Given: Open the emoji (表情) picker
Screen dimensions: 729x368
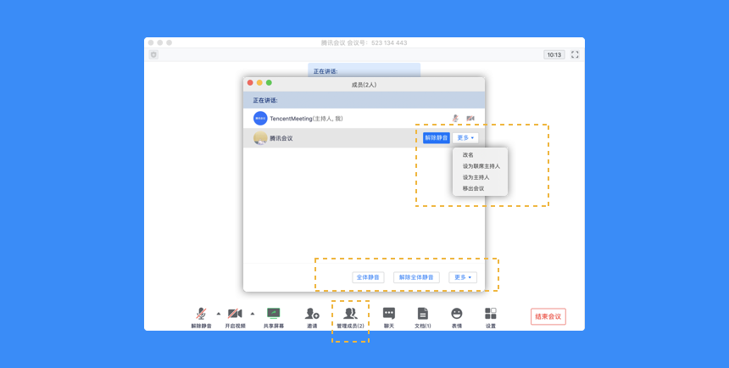Looking at the screenshot, I should click(457, 318).
